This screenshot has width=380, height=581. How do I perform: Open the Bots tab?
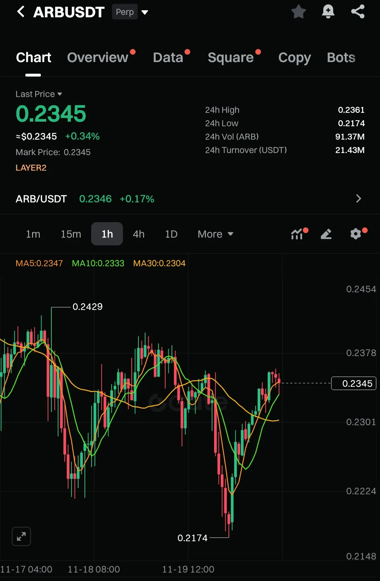pos(341,57)
